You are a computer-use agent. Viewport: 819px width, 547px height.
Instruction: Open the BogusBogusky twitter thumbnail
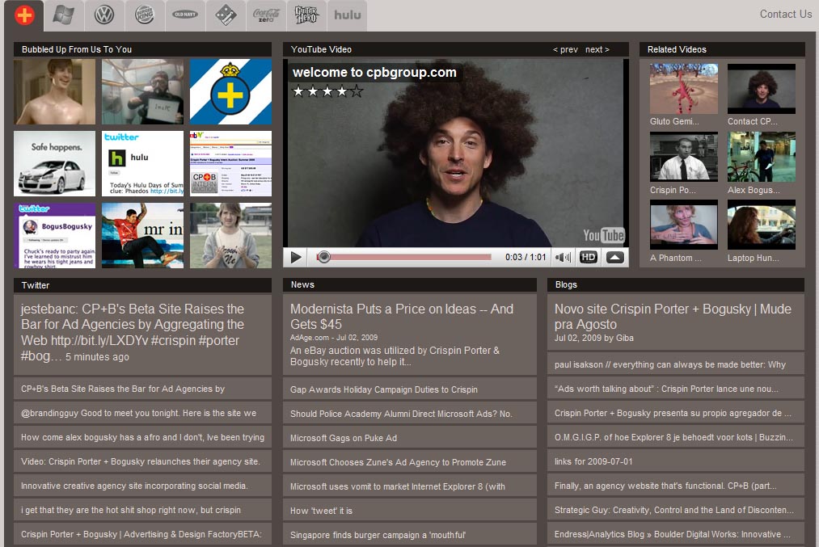coord(55,235)
